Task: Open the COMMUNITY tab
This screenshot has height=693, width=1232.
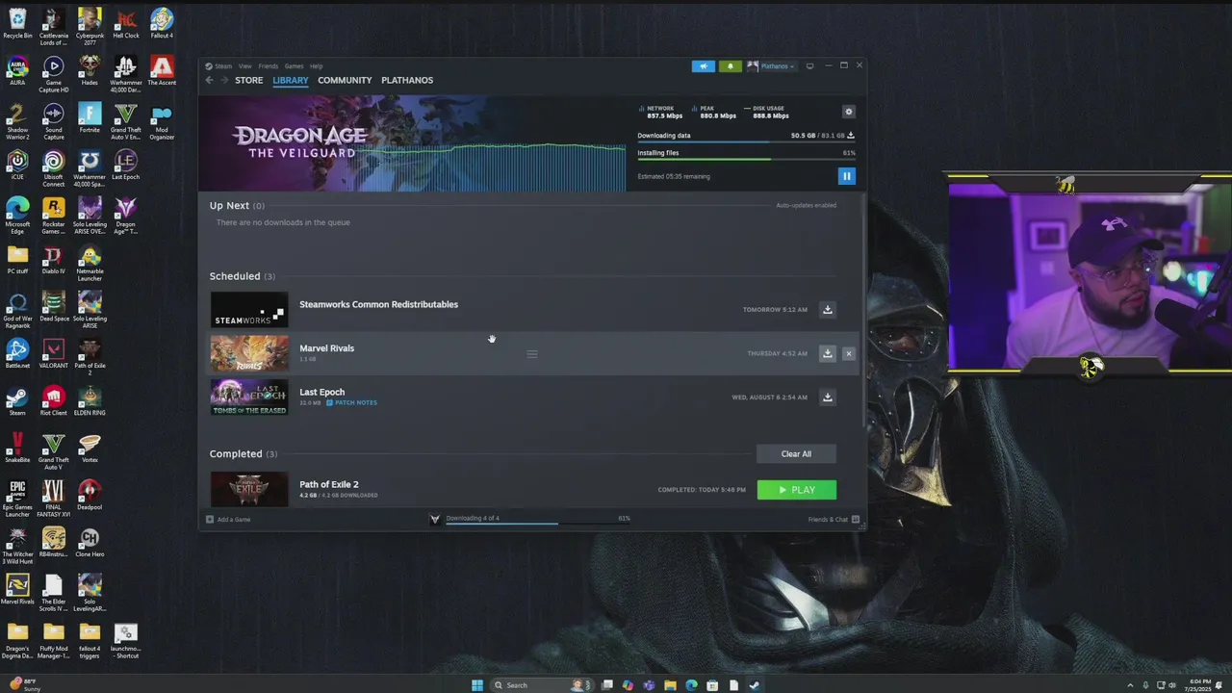Action: tap(345, 80)
